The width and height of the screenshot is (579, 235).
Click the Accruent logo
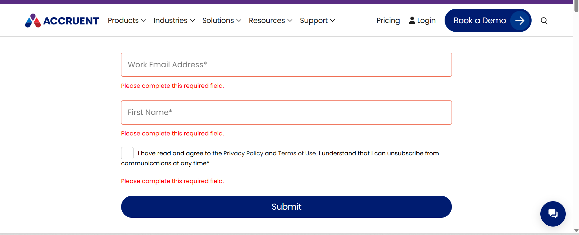coord(62,21)
